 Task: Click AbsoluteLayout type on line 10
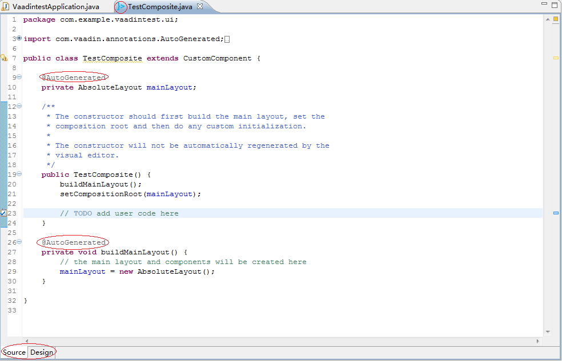click(x=110, y=87)
